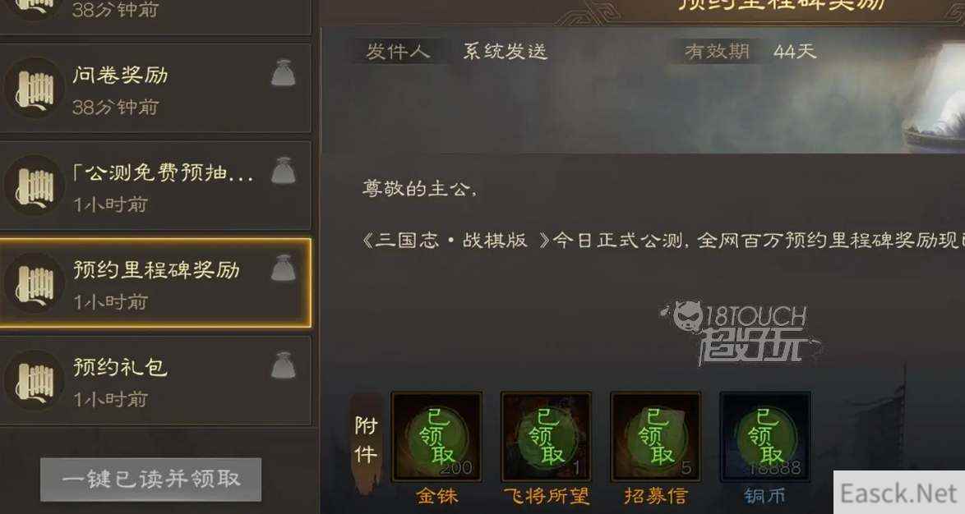Open the 「公测免费预抽... mail entry
Viewport: 965px width, 514px height.
point(155,185)
